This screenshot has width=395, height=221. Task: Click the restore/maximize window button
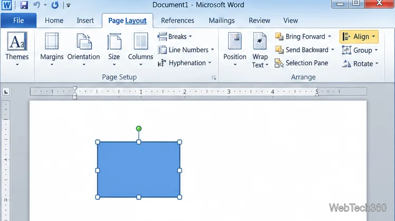[356, 3]
